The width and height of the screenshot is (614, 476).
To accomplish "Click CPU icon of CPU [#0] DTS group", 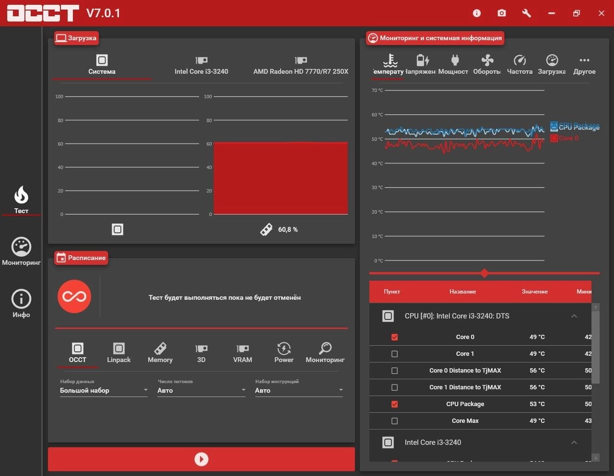I will [x=388, y=316].
